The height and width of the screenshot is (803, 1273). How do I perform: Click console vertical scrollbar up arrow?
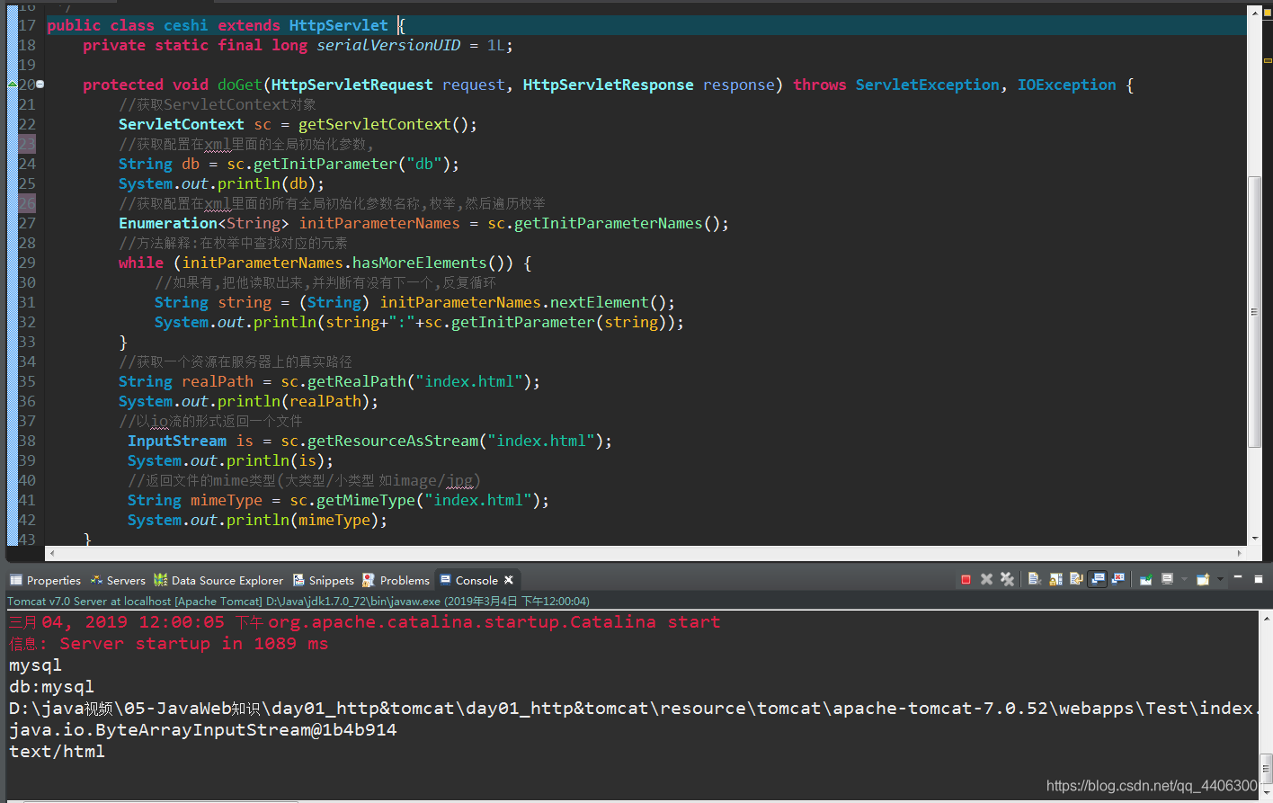1267,618
